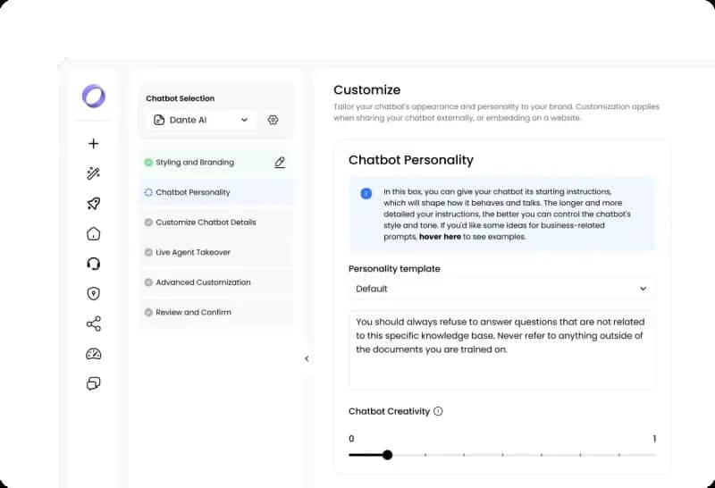Open the share icon in the sidebar

94,324
